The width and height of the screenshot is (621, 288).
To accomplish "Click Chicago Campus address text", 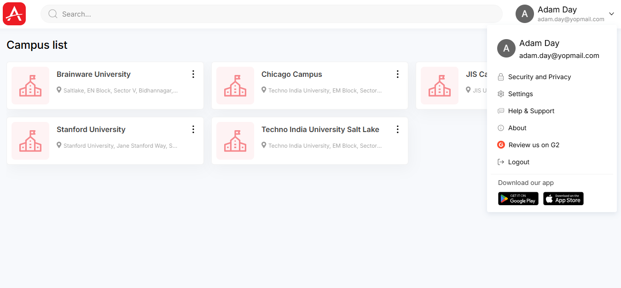I will pos(325,91).
